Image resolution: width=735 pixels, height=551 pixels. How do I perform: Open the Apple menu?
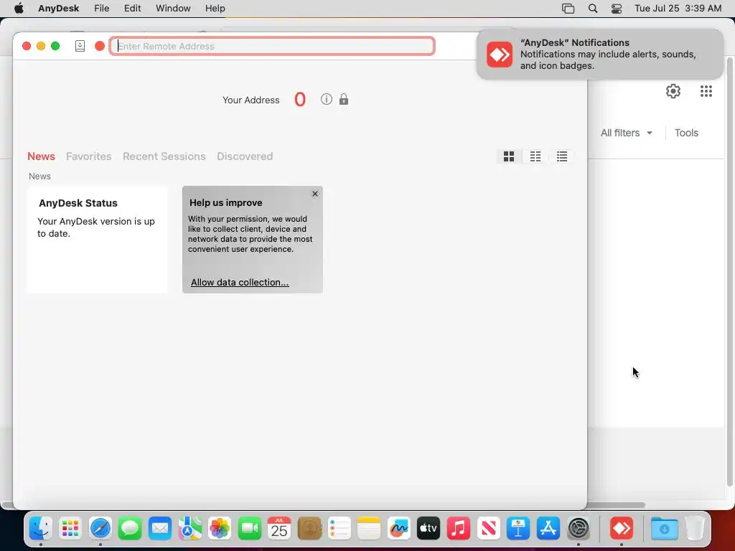pyautogui.click(x=19, y=9)
